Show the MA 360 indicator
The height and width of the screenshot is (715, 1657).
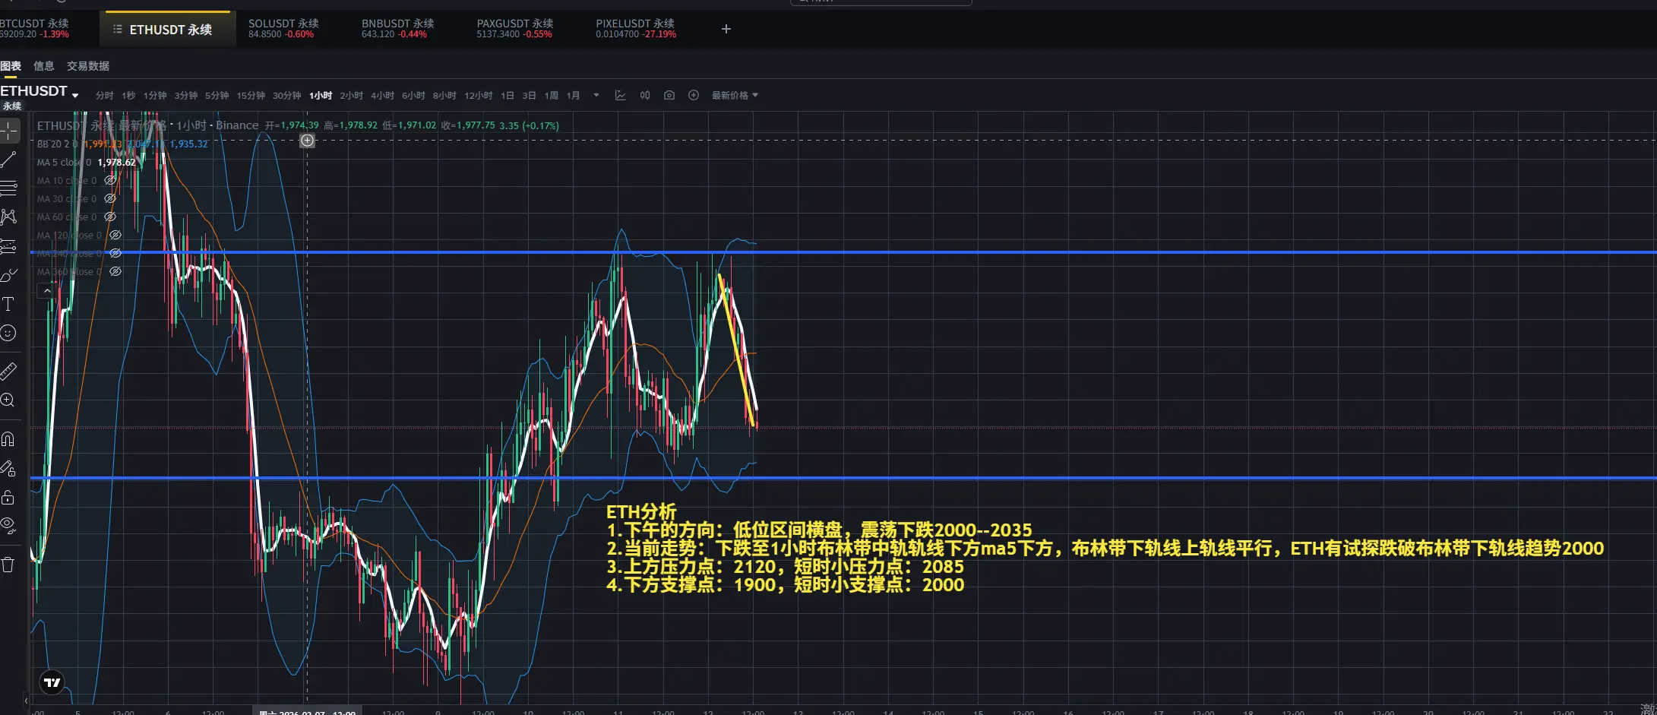click(115, 271)
